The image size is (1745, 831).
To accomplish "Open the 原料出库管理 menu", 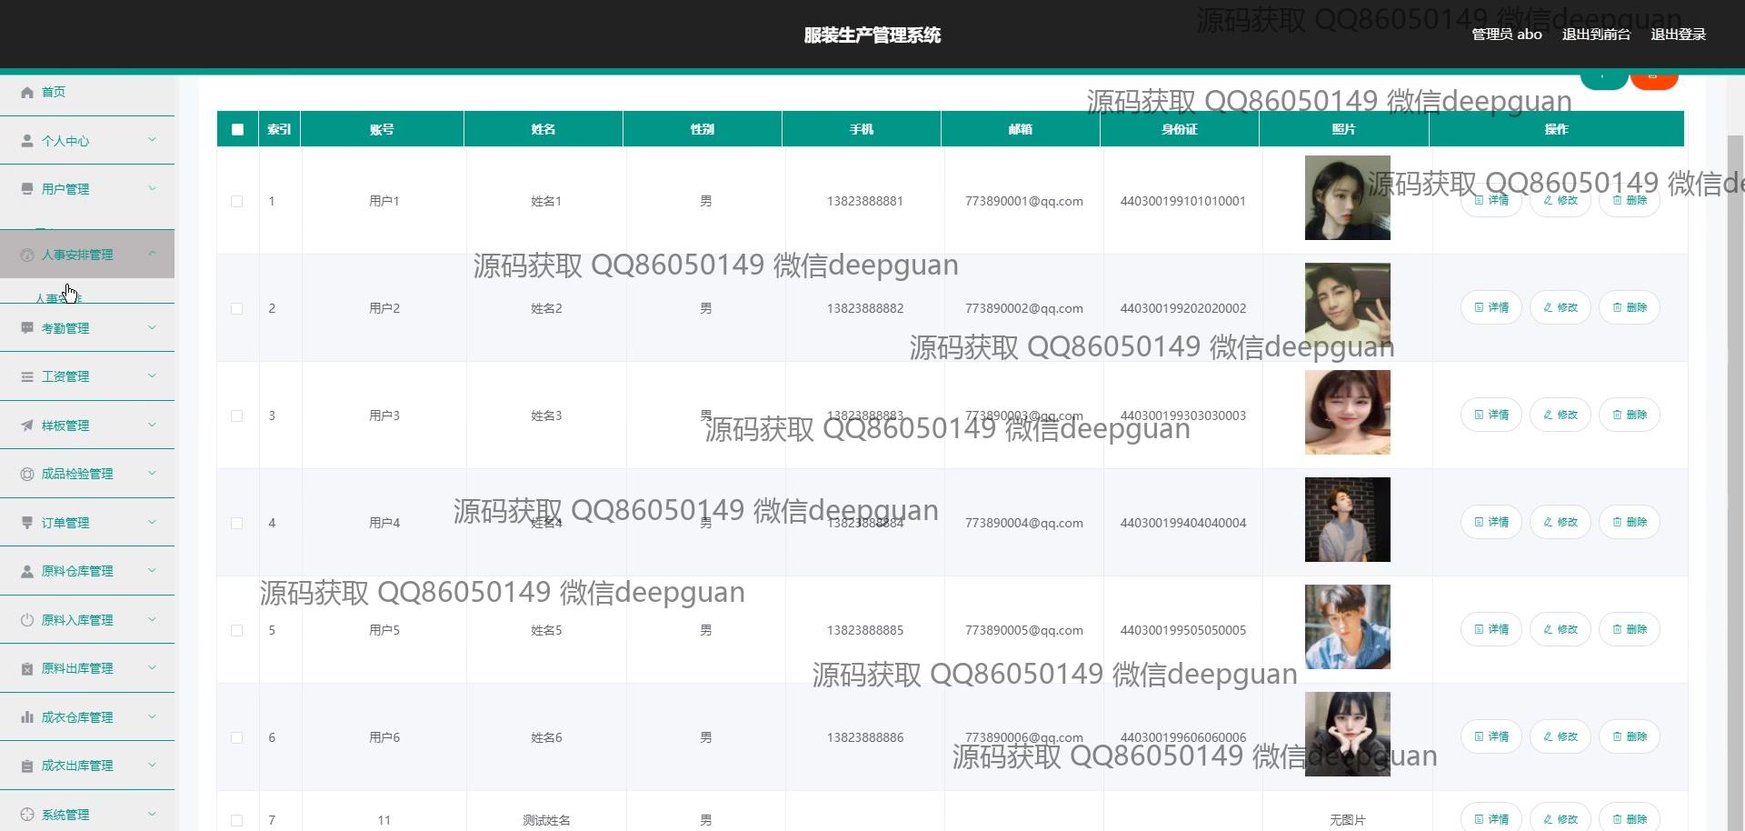I will [87, 668].
